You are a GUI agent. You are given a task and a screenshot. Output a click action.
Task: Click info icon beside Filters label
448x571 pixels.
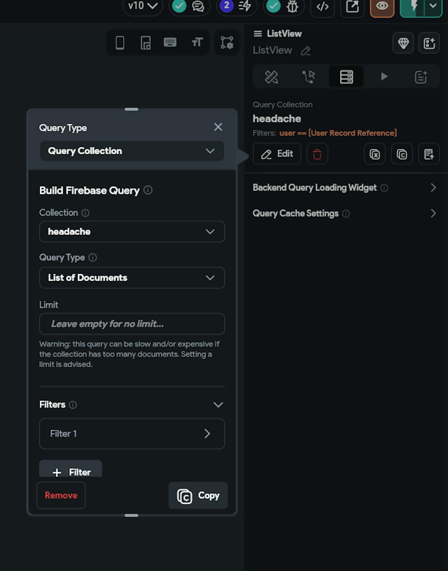coord(73,405)
